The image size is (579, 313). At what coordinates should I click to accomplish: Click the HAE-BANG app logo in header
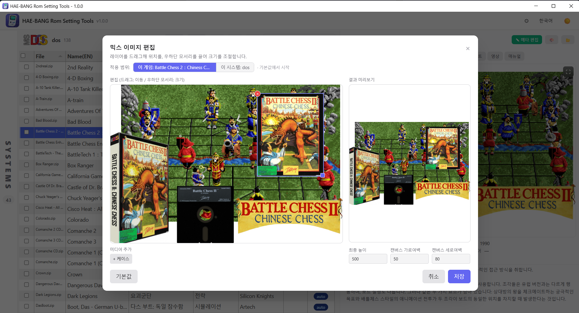click(12, 21)
